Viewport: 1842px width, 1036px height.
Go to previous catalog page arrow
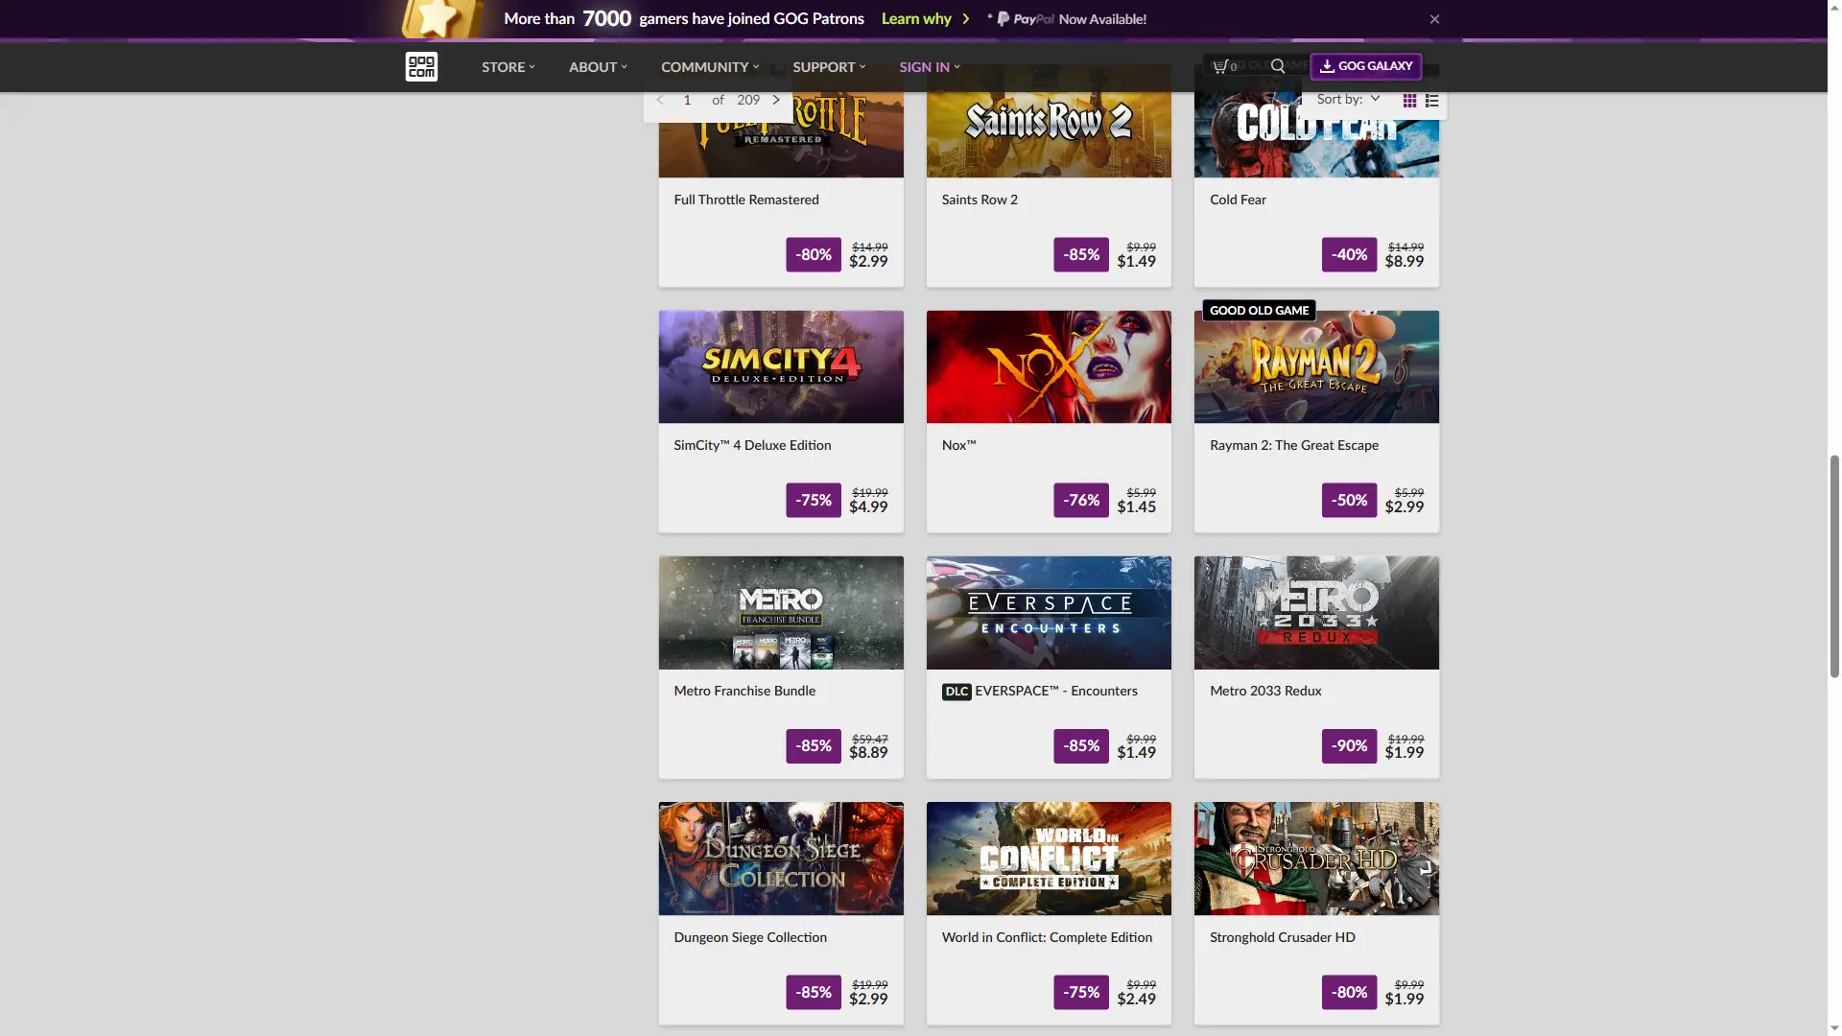click(660, 100)
